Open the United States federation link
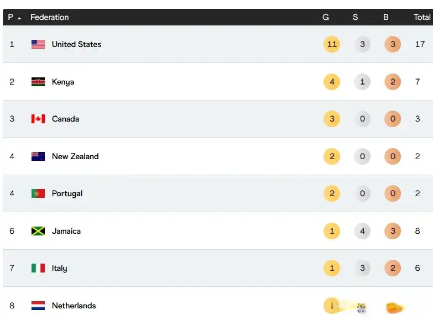This screenshot has height=320, width=433. coord(76,44)
